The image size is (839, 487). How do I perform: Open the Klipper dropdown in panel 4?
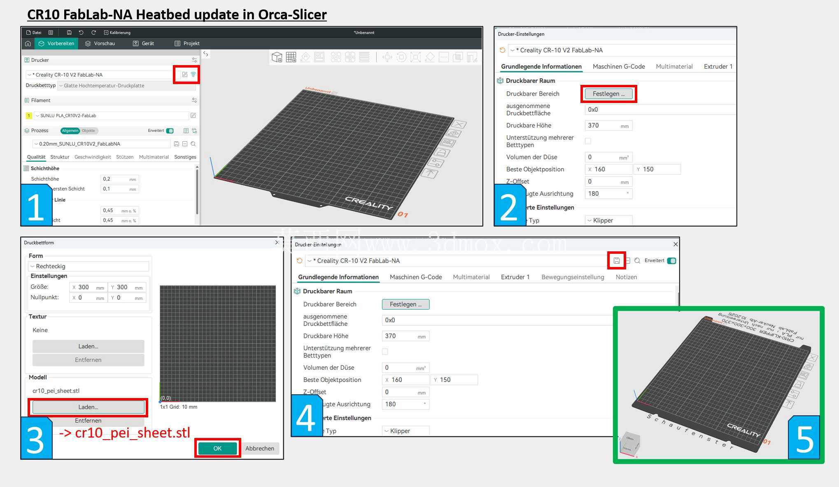point(406,431)
